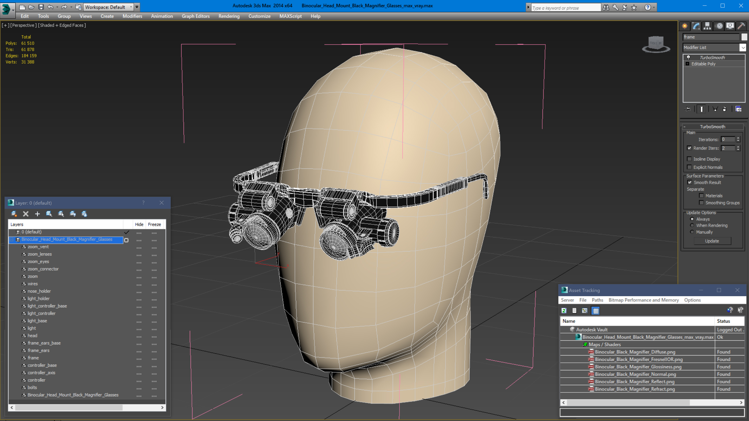The width and height of the screenshot is (749, 421).
Task: Enable the Isoline Display checkbox
Action: tap(689, 159)
